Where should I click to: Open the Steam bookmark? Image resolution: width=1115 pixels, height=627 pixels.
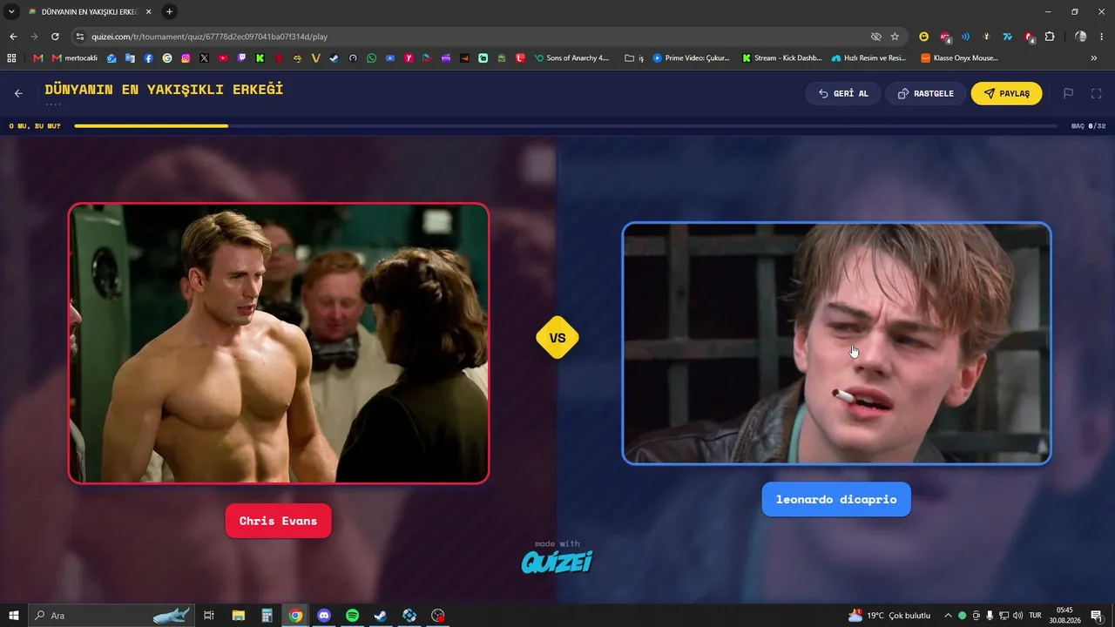[x=334, y=58]
